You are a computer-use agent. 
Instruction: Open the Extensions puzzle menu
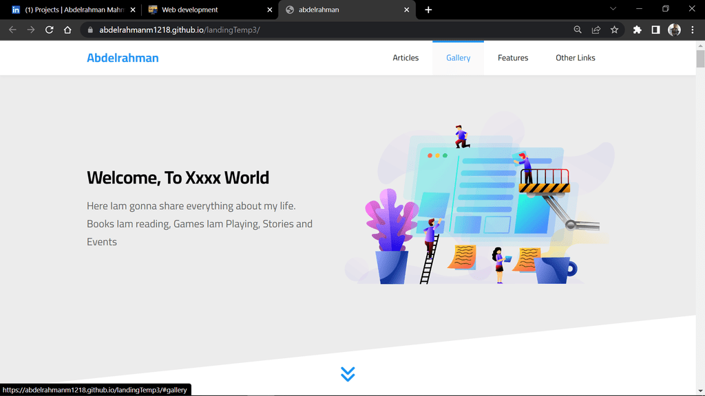(x=637, y=30)
